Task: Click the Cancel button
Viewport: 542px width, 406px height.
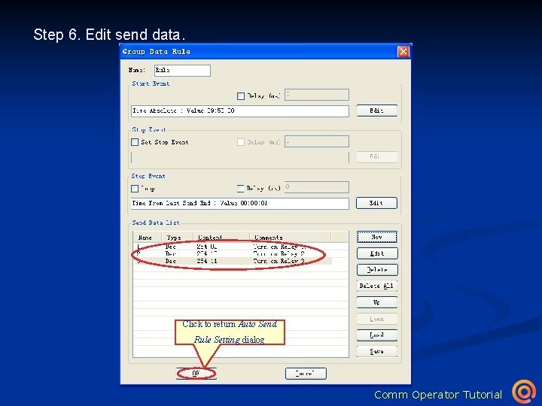Action: 306,374
